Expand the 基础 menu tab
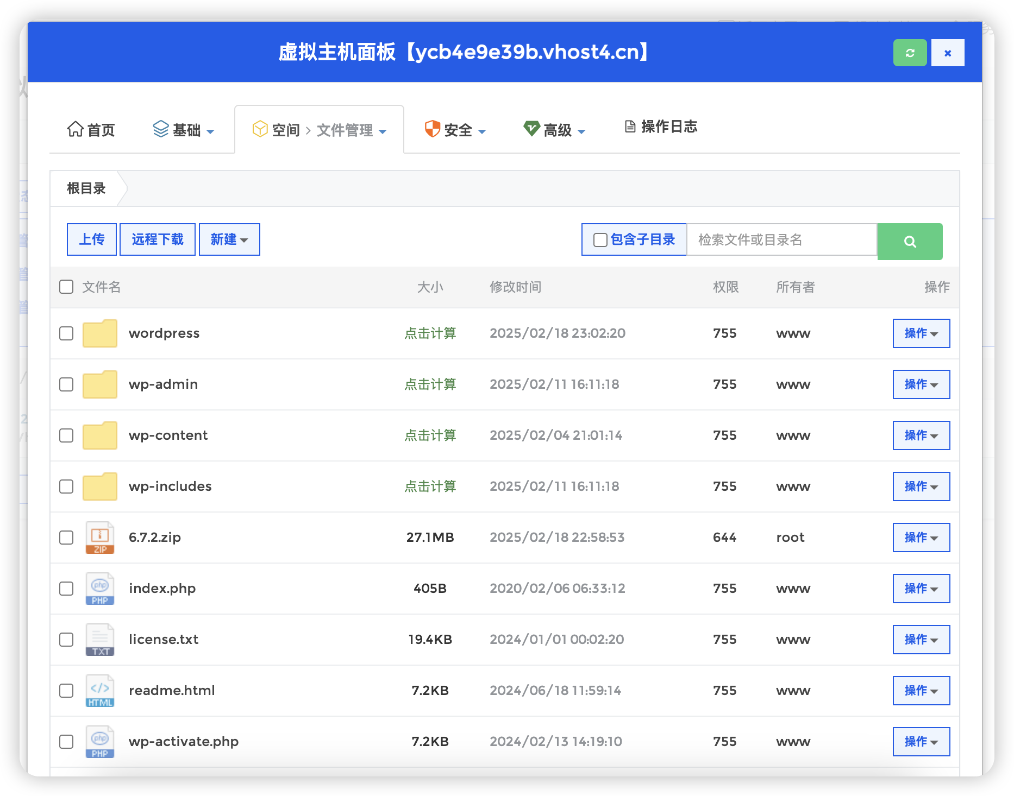The height and width of the screenshot is (796, 1014). pyautogui.click(x=184, y=130)
